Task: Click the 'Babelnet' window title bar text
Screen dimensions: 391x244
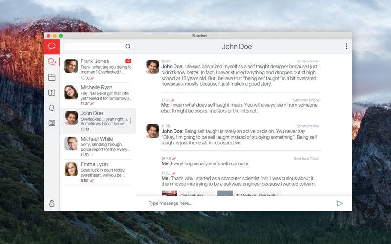Action: pyautogui.click(x=200, y=36)
